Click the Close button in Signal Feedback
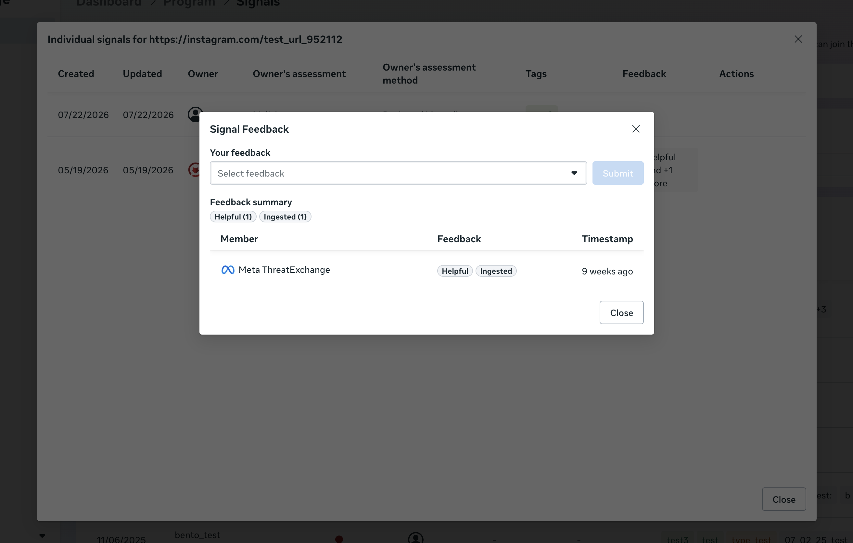This screenshot has height=543, width=853. click(x=621, y=312)
